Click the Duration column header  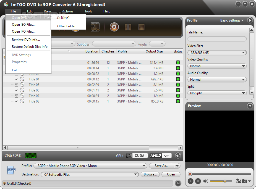(x=86, y=51)
